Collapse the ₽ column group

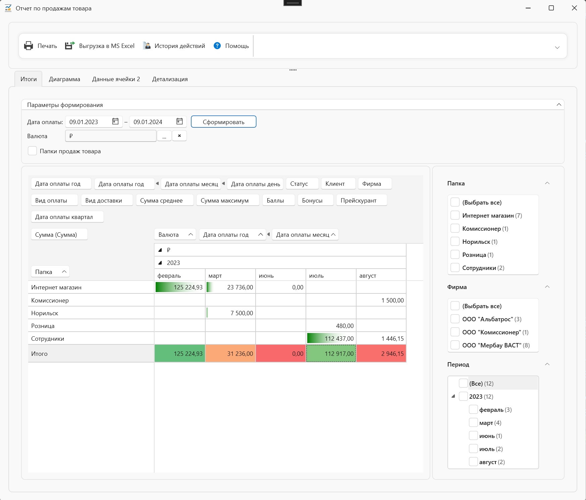point(160,250)
